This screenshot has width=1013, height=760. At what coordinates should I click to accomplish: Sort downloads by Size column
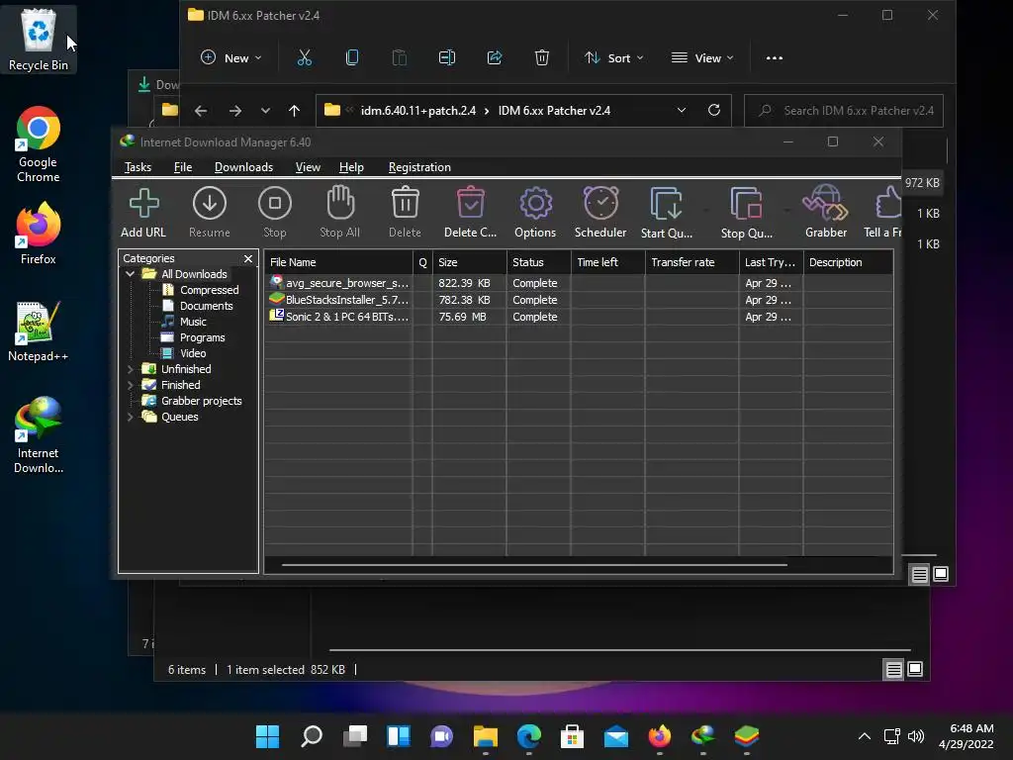470,262
